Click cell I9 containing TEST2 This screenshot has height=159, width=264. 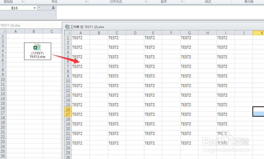226,76
